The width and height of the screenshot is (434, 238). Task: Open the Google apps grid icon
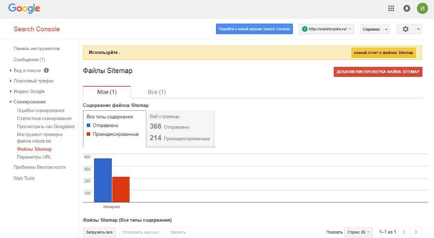pos(391,8)
